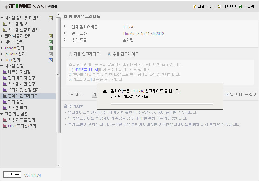This screenshot has height=181, width=259.
Task: Click the 로그아웃 button
Action: [x=12, y=174]
